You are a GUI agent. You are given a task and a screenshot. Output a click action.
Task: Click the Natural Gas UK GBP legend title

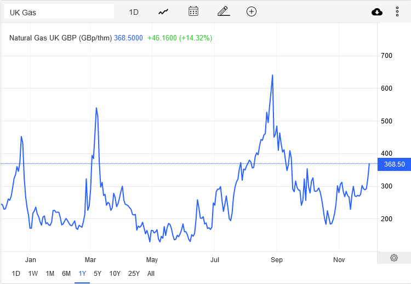pos(60,38)
